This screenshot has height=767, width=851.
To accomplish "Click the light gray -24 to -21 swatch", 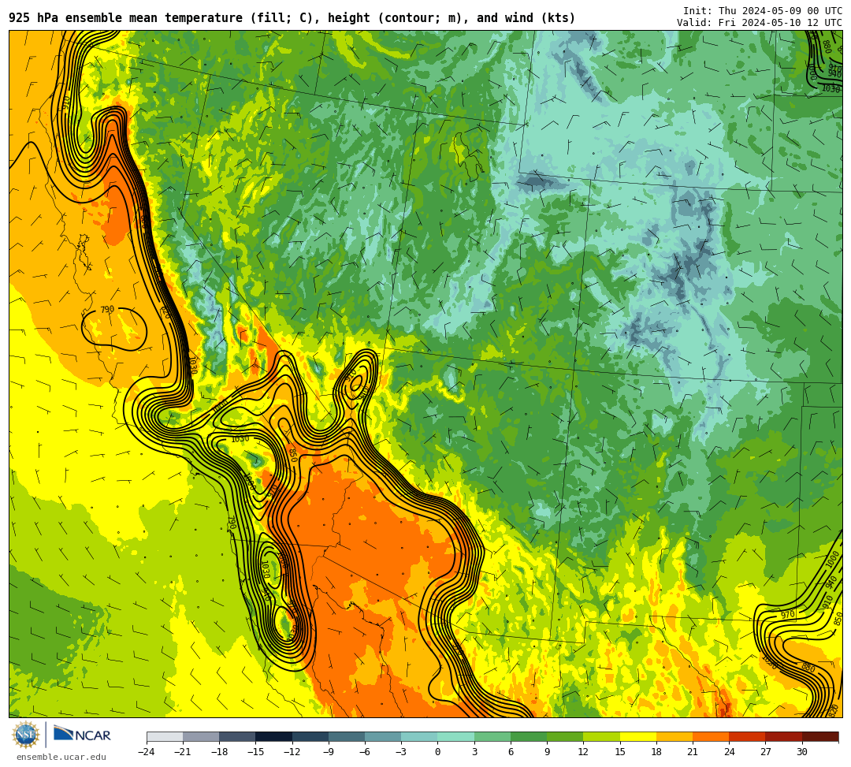I will point(165,736).
